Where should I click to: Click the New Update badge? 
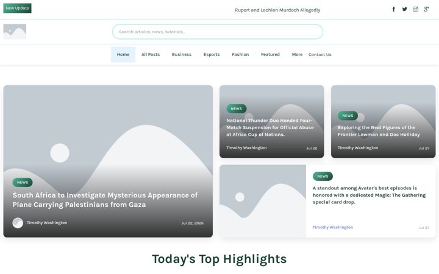[17, 8]
